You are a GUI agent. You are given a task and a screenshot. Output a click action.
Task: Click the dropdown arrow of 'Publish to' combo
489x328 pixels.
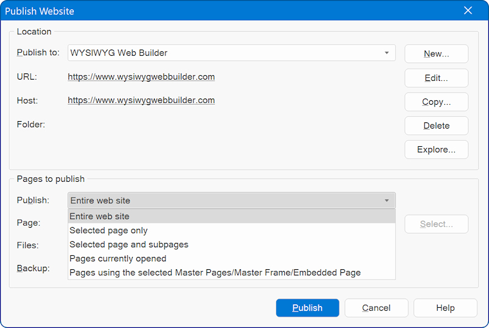[386, 53]
